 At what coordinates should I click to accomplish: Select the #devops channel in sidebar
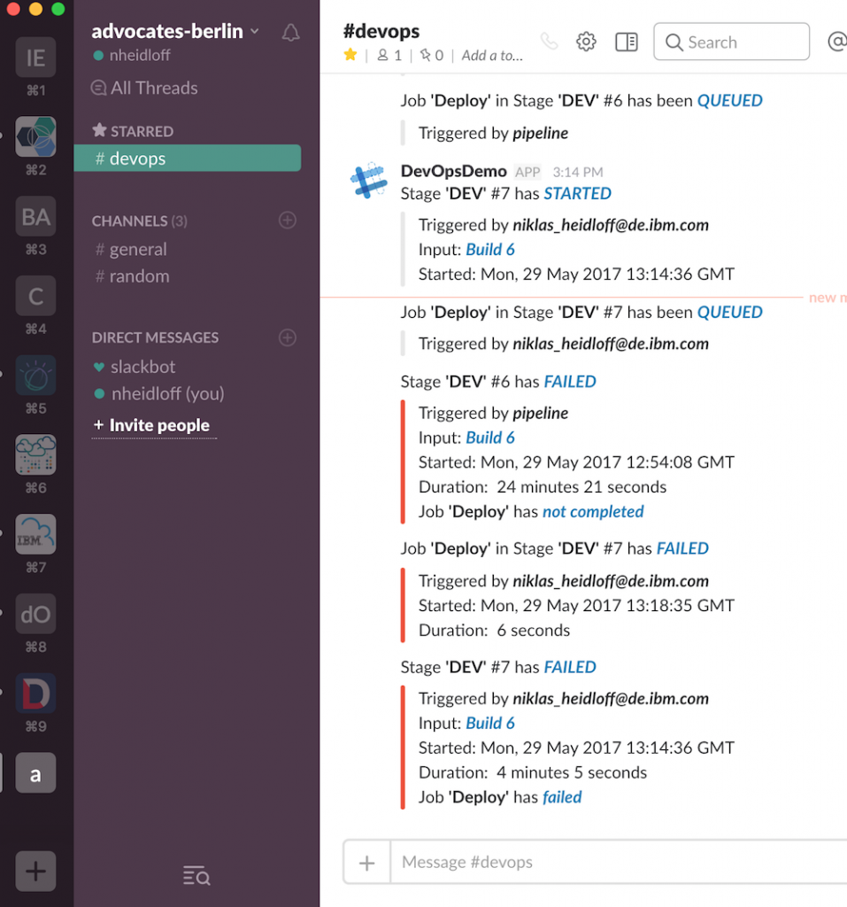point(188,158)
